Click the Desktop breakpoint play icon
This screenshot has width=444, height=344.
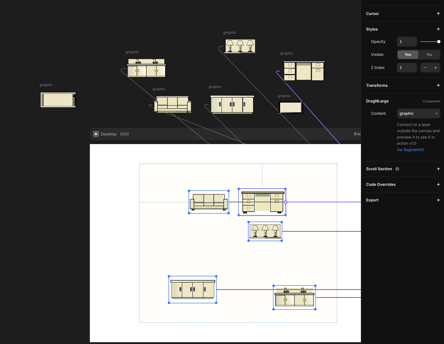[96, 134]
